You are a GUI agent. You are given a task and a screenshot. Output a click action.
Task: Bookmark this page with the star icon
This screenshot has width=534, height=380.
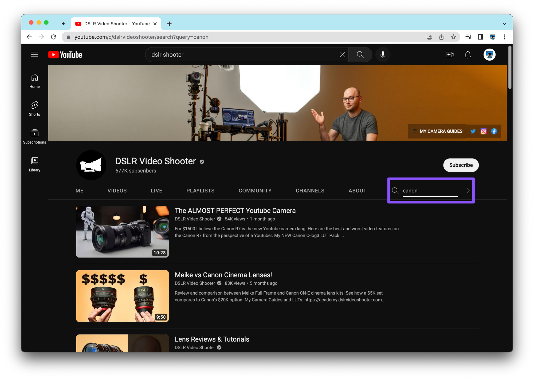453,37
